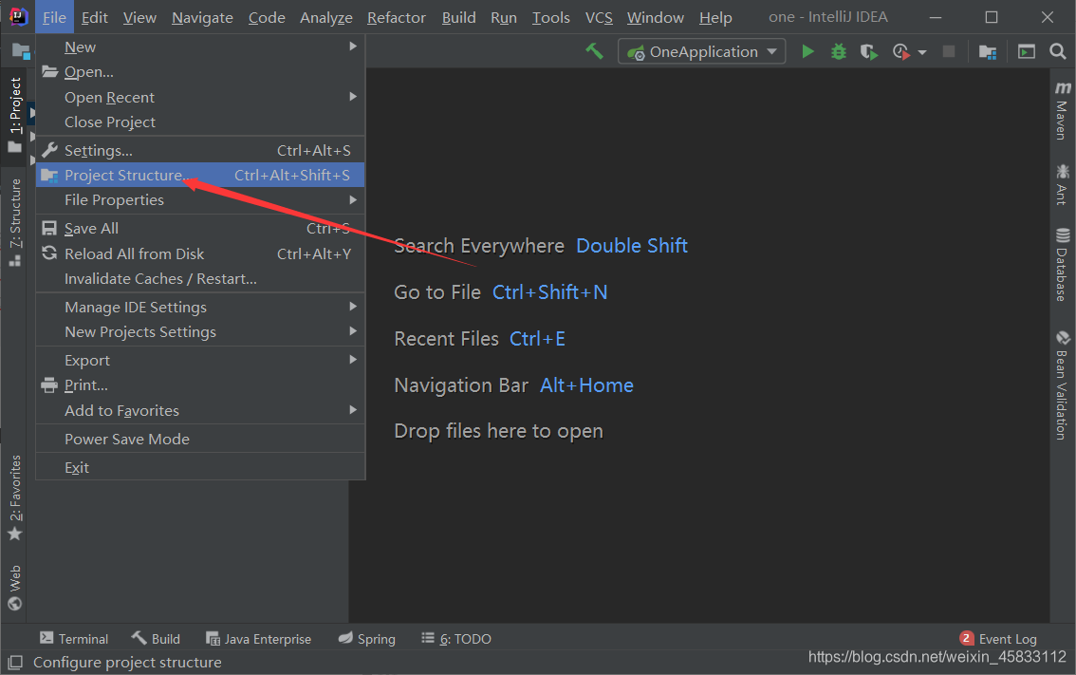The height and width of the screenshot is (675, 1076).
Task: Open the Terminal tool window
Action: click(74, 639)
